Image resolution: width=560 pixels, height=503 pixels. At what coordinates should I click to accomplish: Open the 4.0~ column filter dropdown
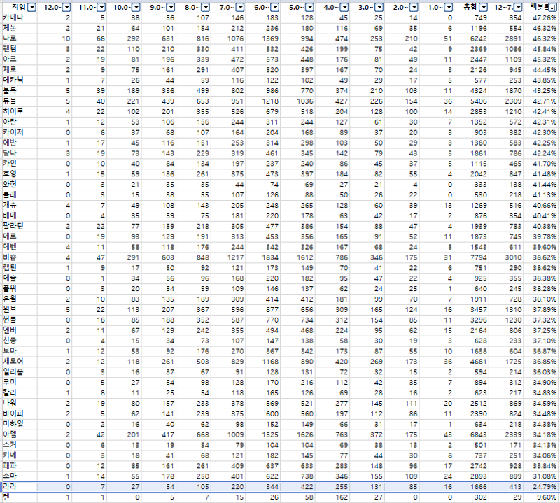click(x=344, y=7)
